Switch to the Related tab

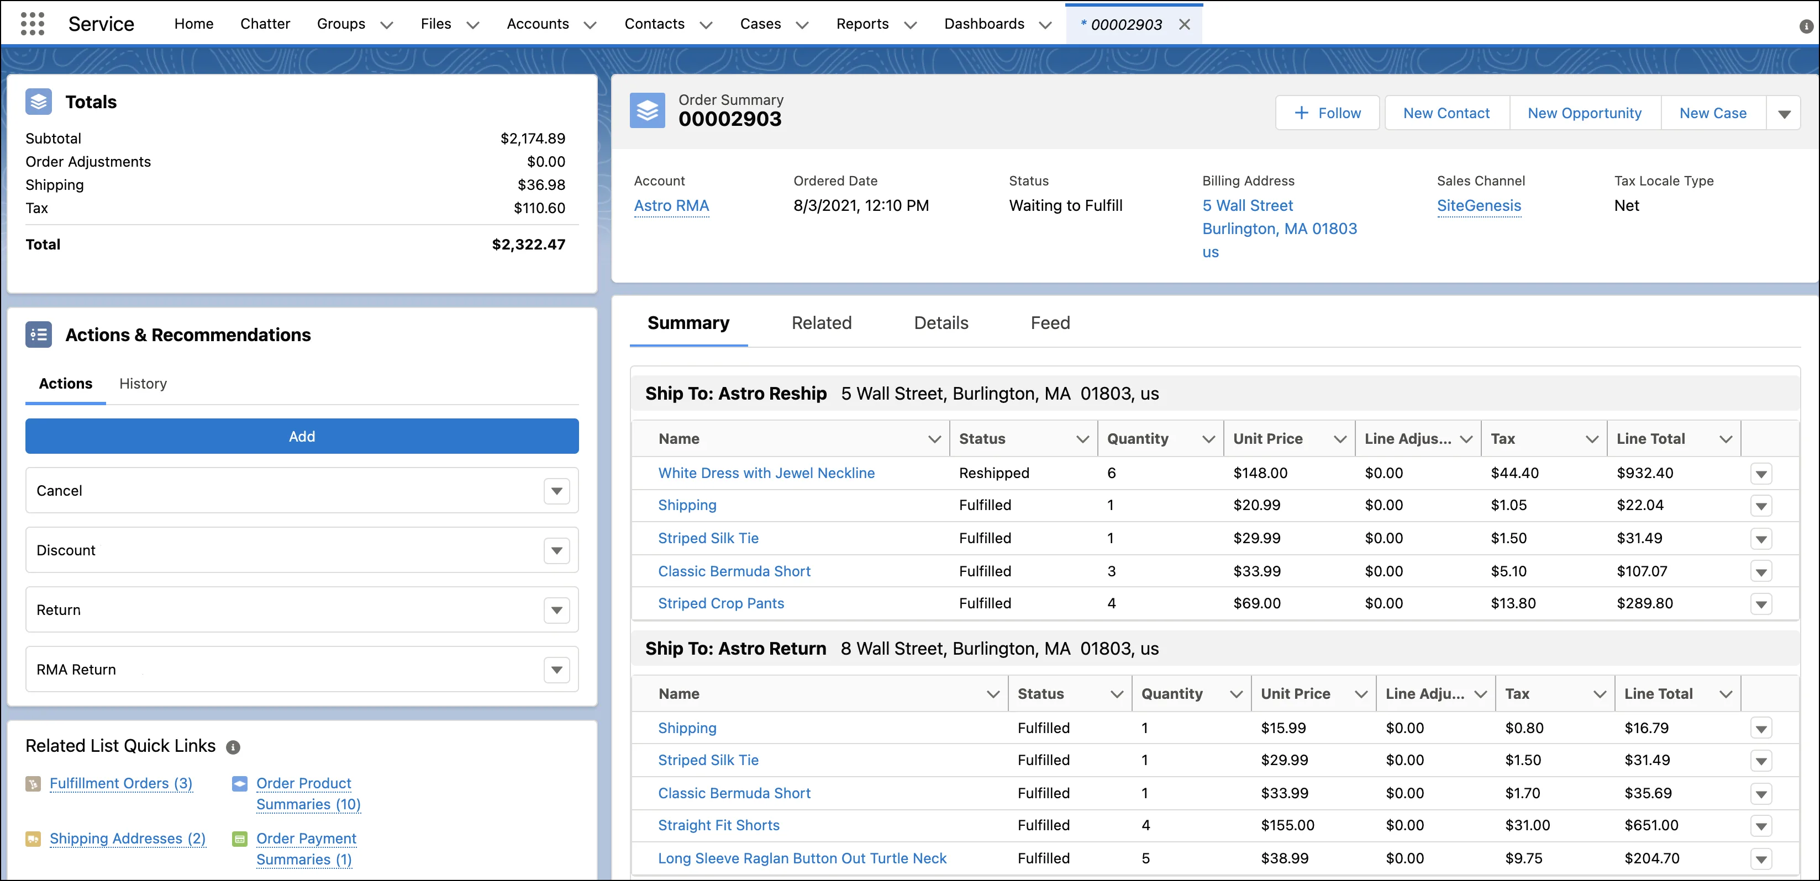[822, 322]
